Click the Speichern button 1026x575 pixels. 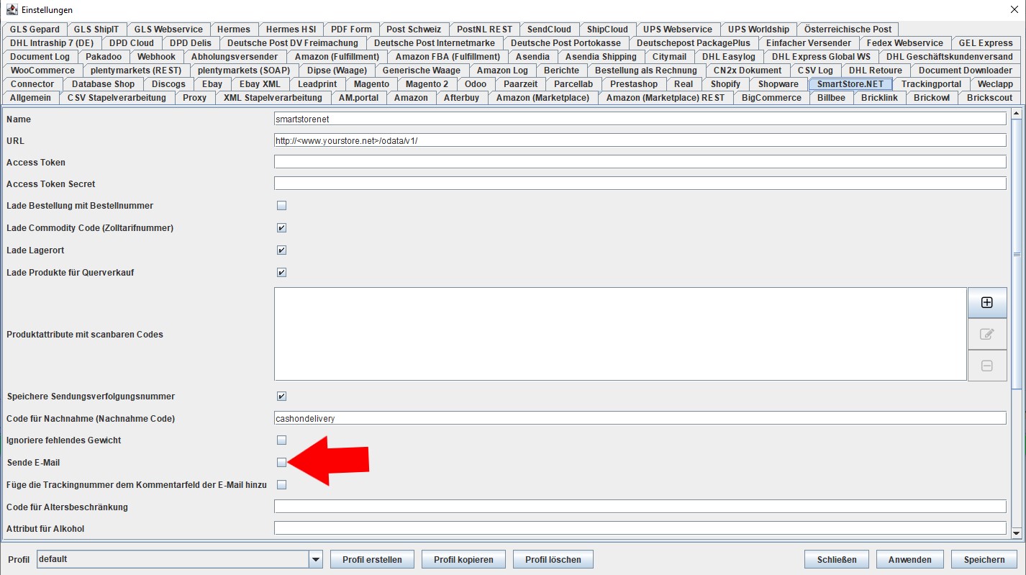click(x=984, y=559)
